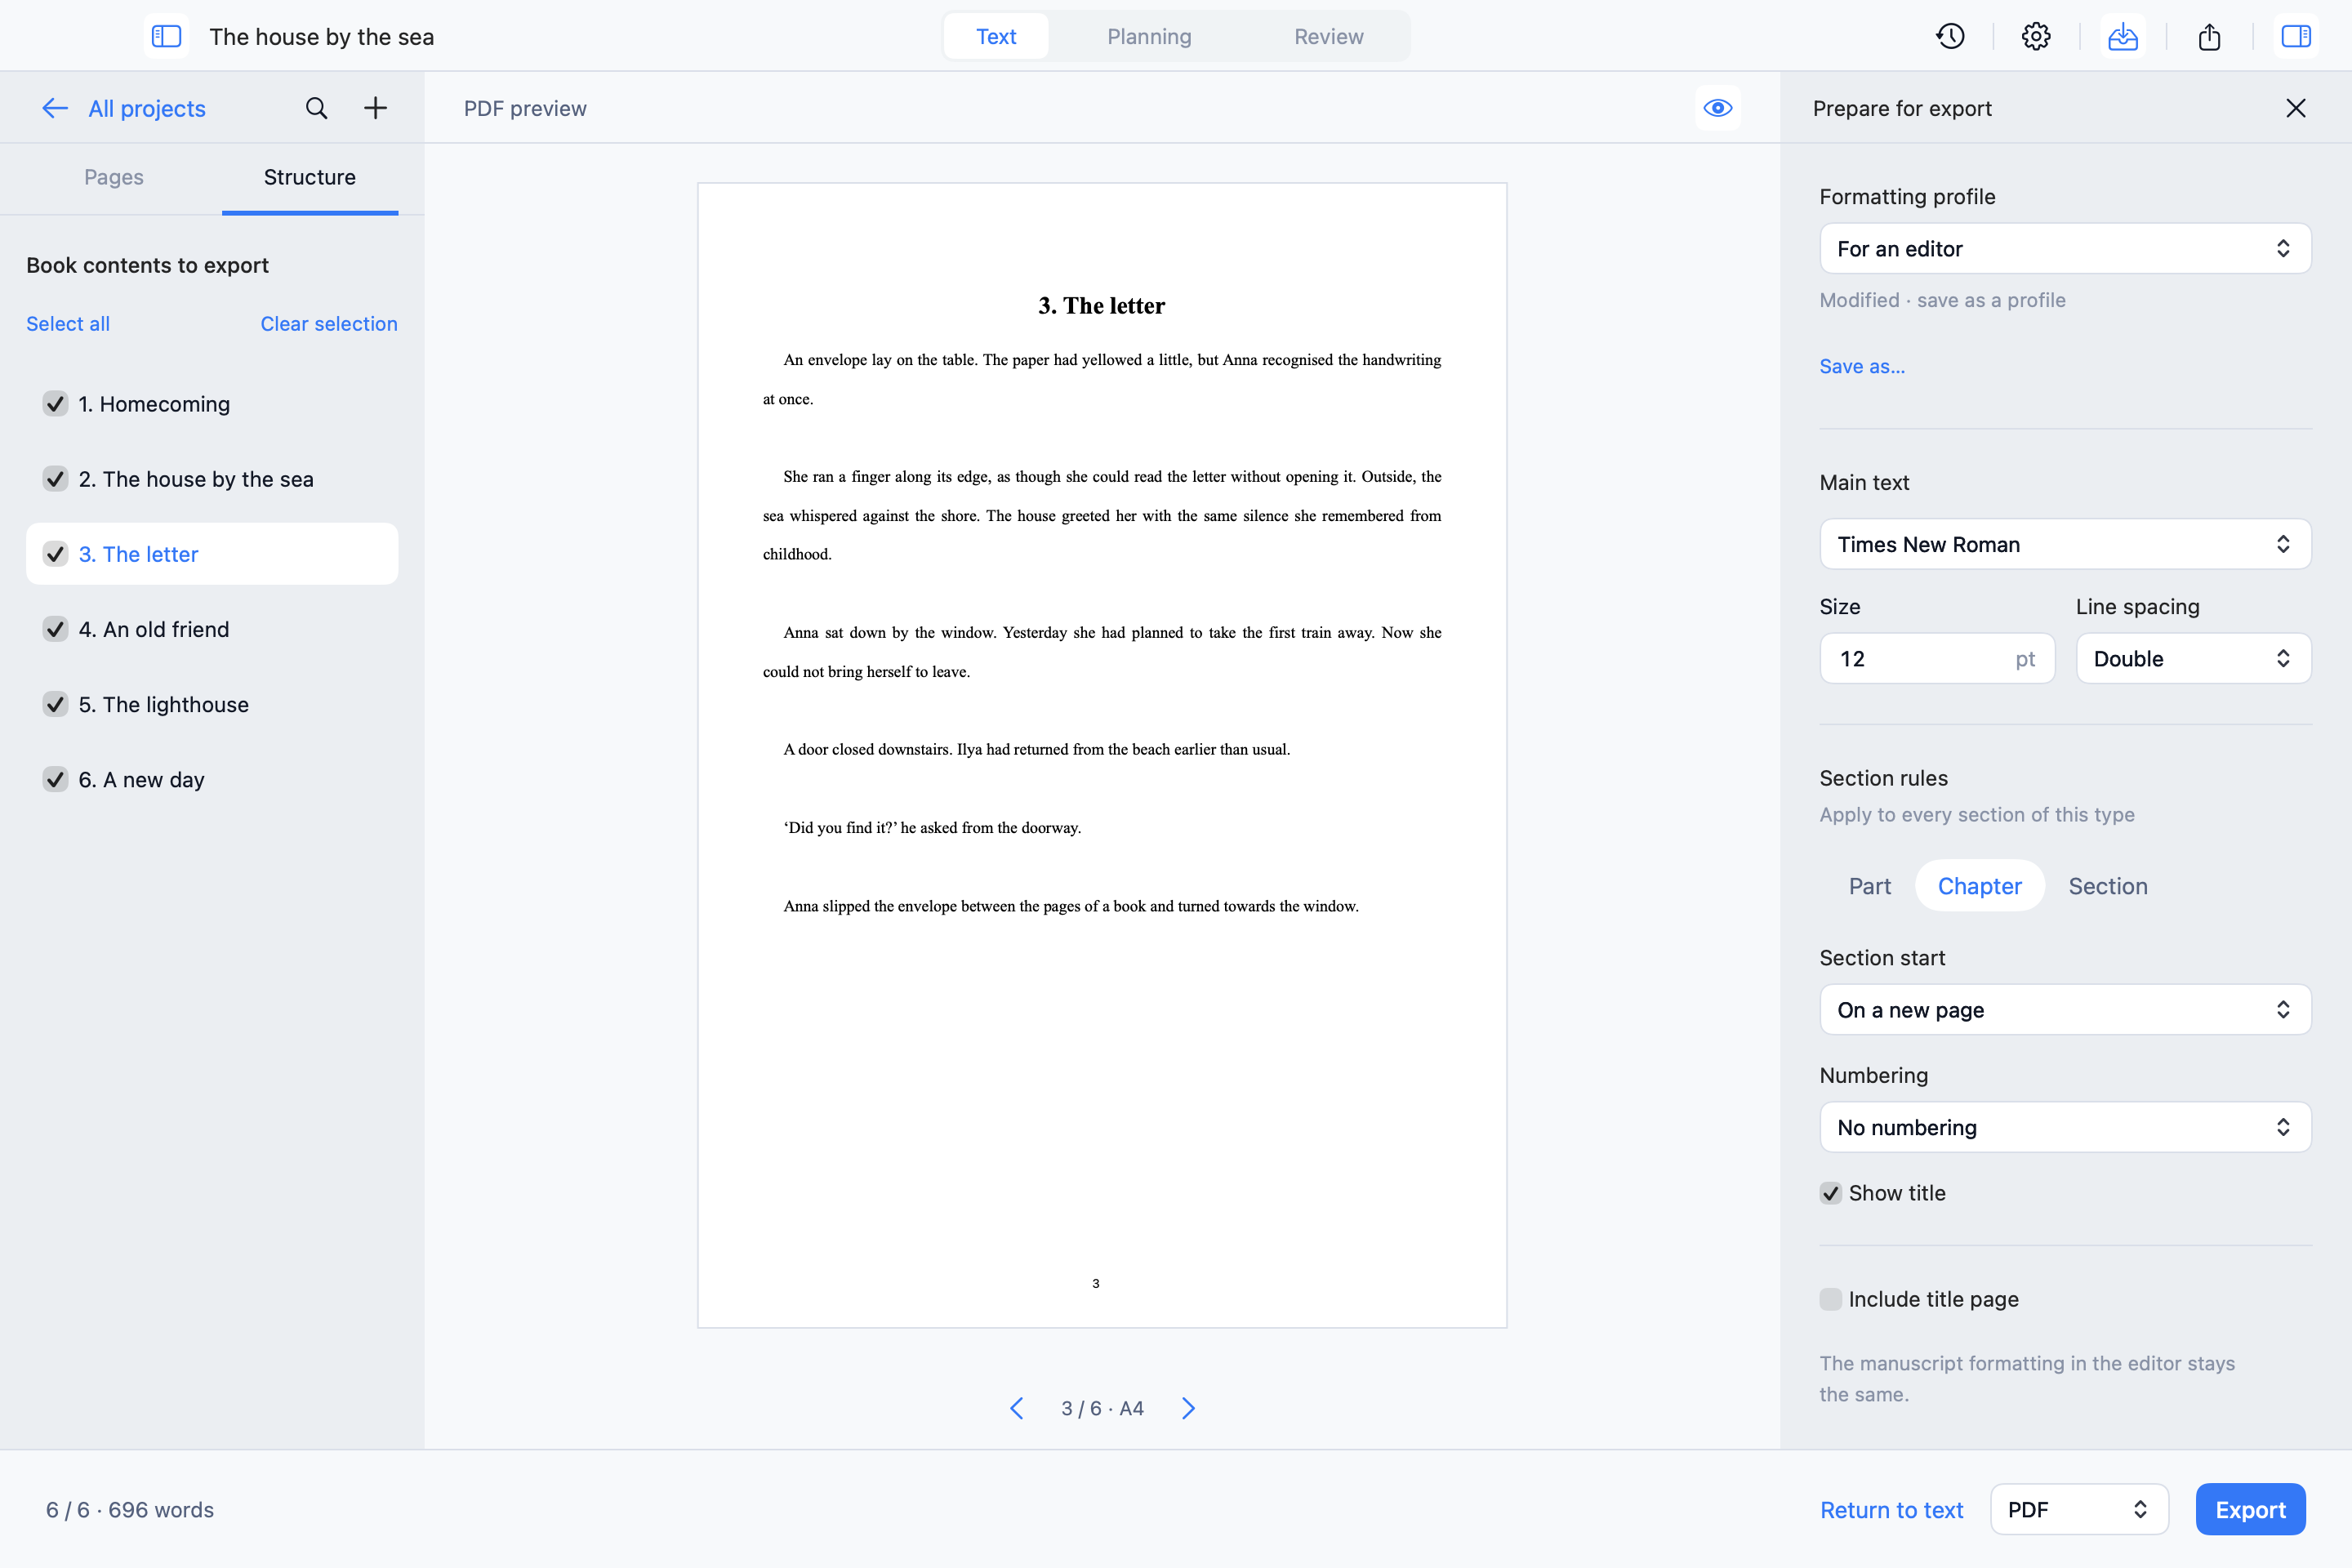This screenshot has height=1568, width=2352.
Task: Open the Section start dropdown
Action: point(2065,1009)
